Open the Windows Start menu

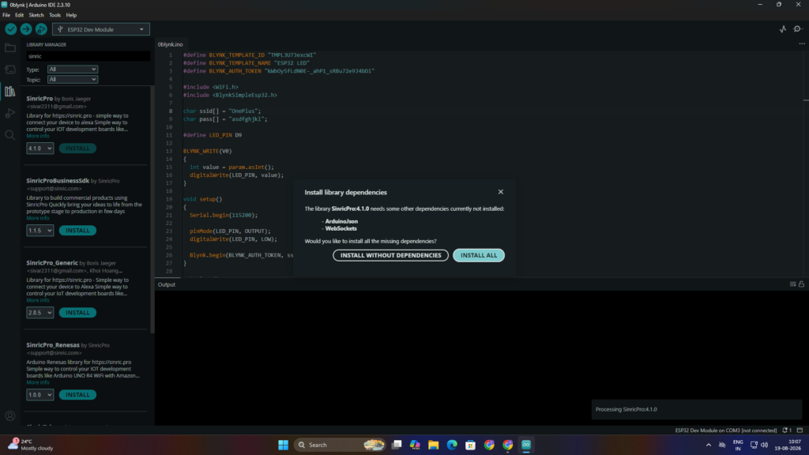[x=284, y=445]
